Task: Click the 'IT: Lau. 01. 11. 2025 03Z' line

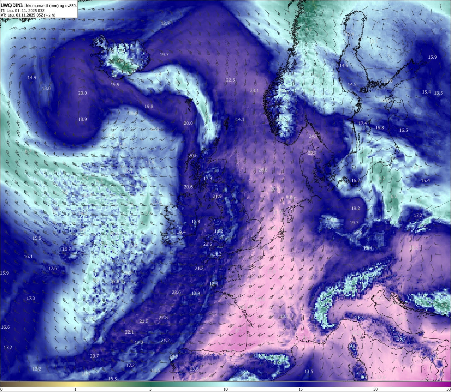Action: point(23,11)
